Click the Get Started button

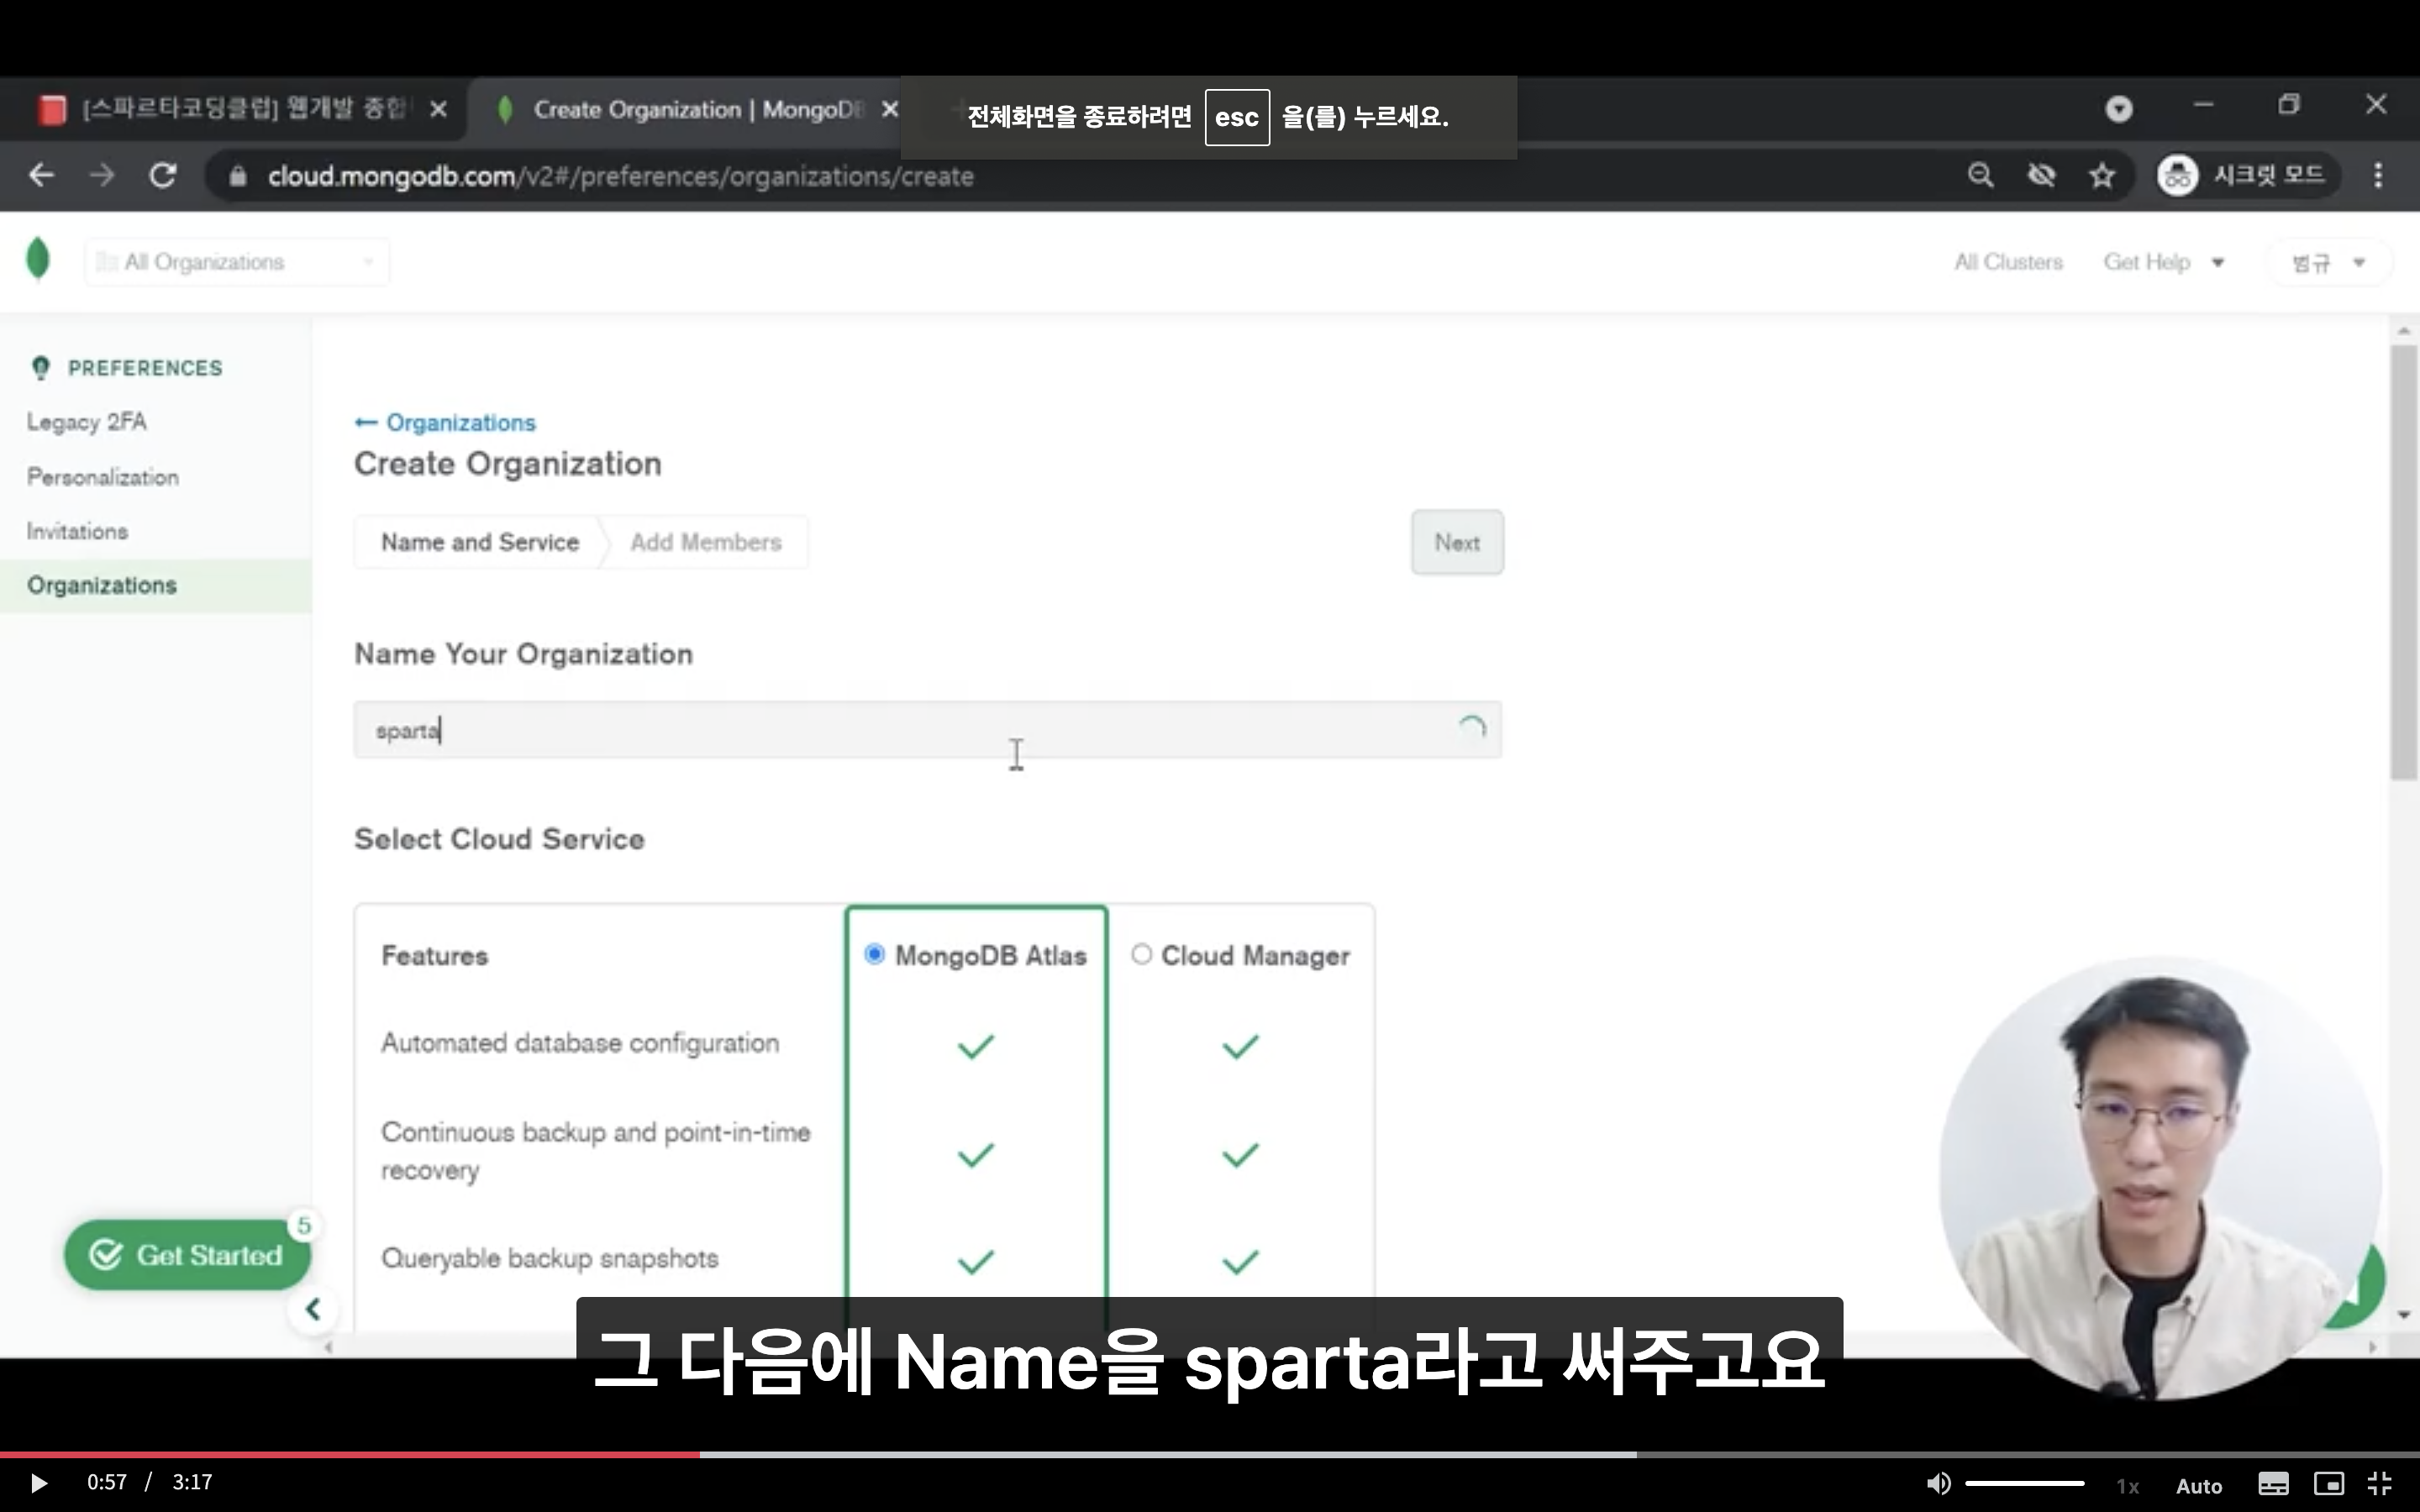(187, 1255)
